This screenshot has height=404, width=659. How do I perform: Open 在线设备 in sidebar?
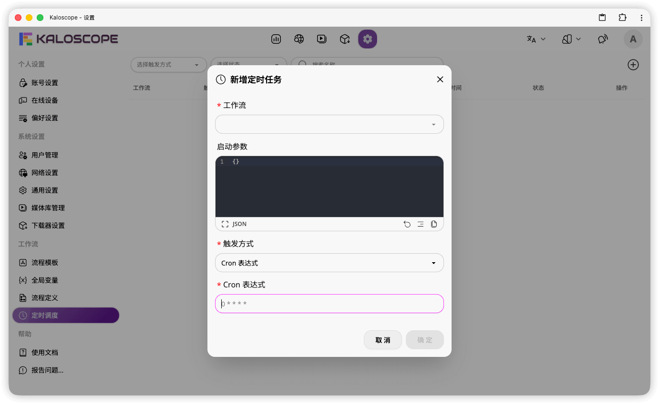[x=66, y=100]
